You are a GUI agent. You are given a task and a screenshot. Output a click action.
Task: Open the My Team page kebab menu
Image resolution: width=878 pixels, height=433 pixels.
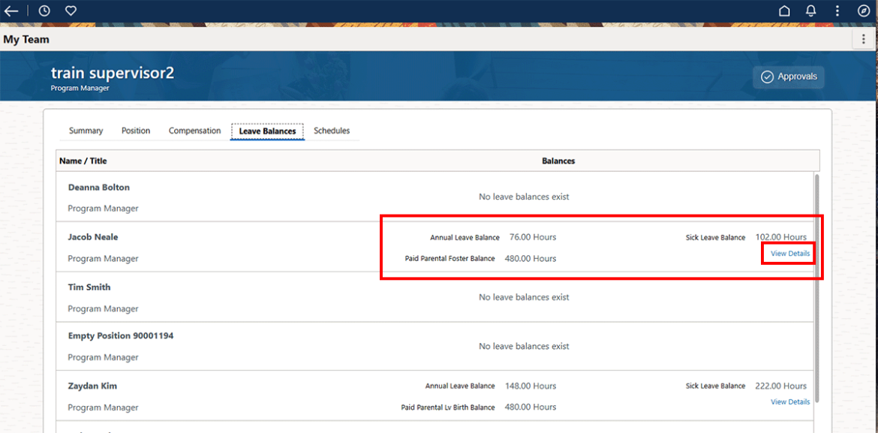pos(864,38)
